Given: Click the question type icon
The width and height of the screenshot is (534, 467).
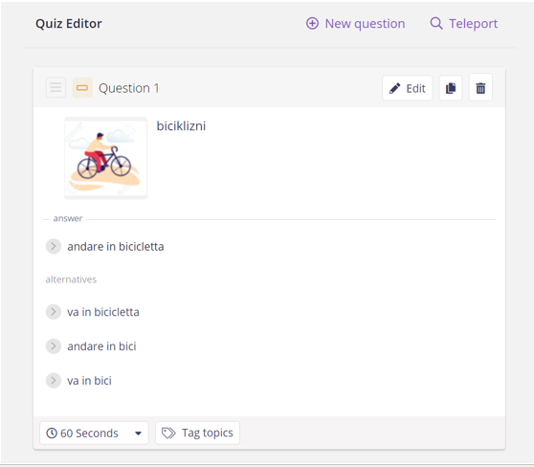Looking at the screenshot, I should coord(82,88).
